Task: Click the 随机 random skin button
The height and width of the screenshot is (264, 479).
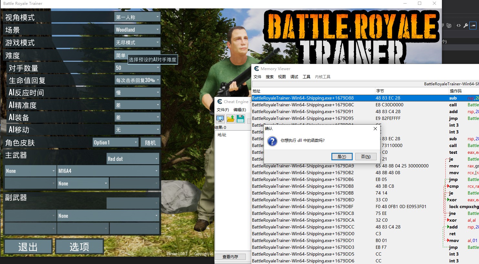Action: pyautogui.click(x=151, y=143)
